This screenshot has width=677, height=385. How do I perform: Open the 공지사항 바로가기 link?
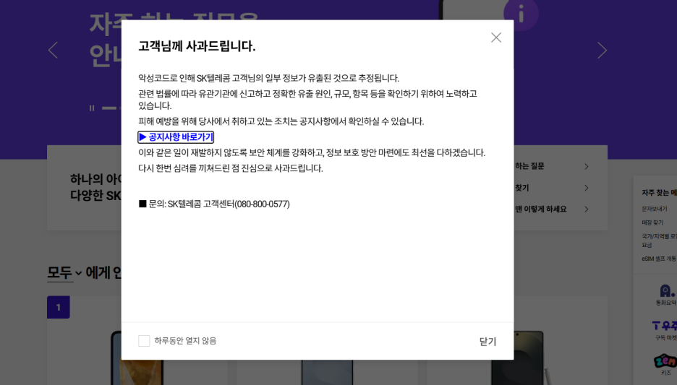coord(176,137)
